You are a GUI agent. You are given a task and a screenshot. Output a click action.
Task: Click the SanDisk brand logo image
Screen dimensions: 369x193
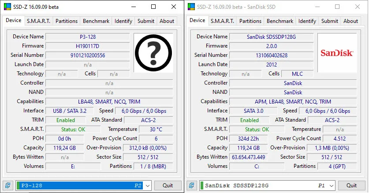[337, 53]
